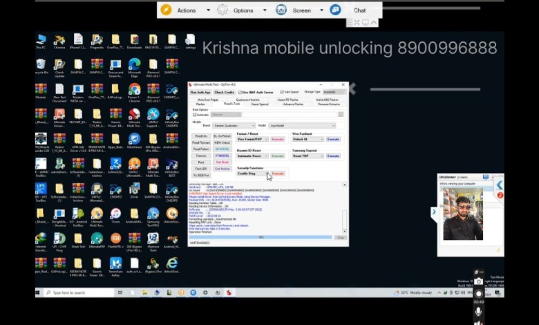Image resolution: width=539 pixels, height=325 pixels.
Task: Click the Windows Start button
Action: point(37,292)
